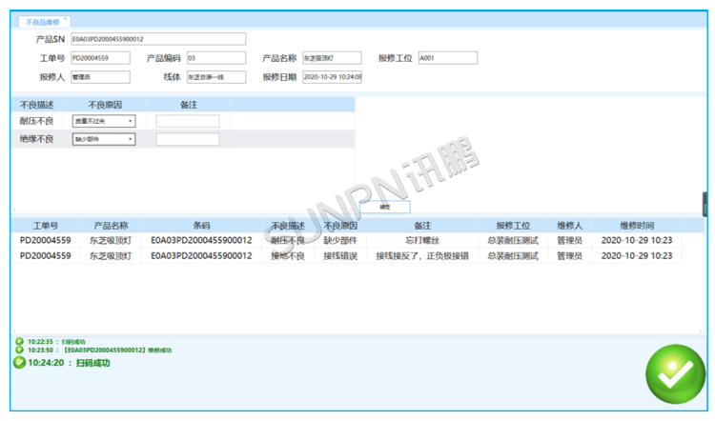
Task: Click the side panel handle on right edge
Action: pos(705,204)
